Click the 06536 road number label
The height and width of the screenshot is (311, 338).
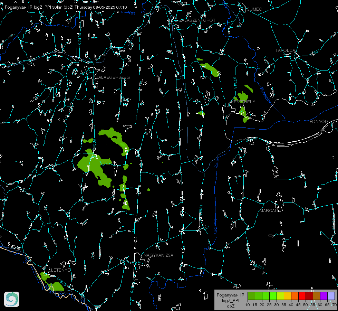94,144
